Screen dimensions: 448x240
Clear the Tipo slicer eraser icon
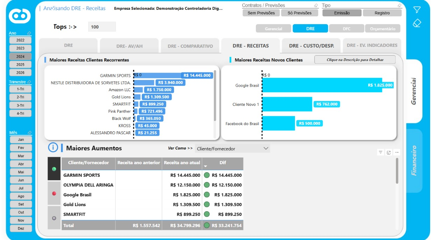tap(400, 6)
